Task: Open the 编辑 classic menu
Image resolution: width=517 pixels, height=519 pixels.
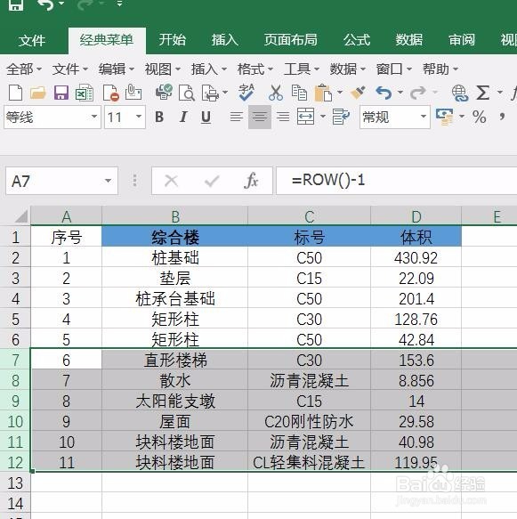Action: (117, 69)
